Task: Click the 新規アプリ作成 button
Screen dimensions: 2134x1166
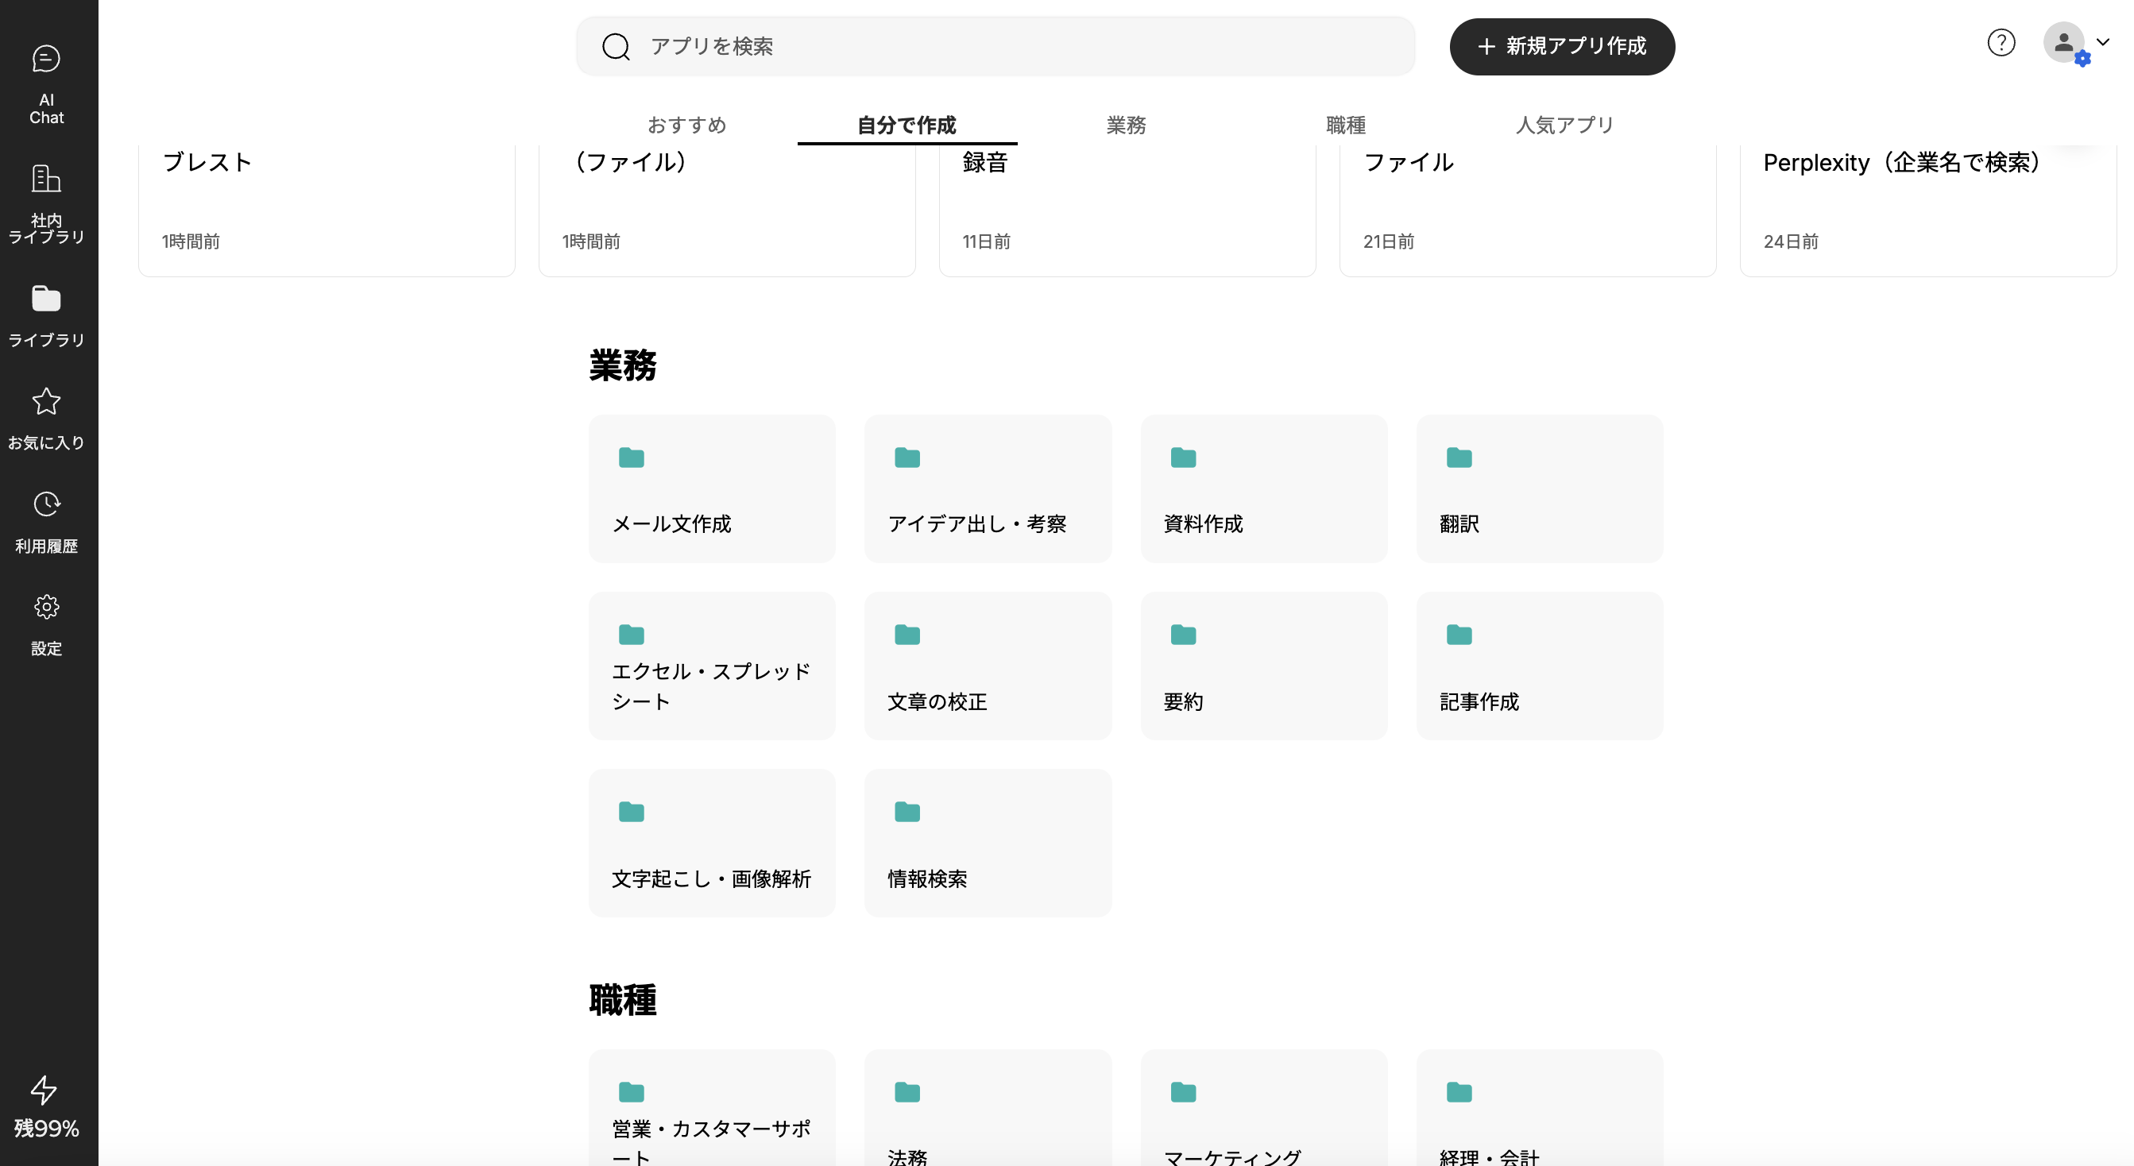Action: point(1561,46)
